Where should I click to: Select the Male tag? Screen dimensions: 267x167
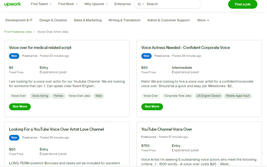99,96
